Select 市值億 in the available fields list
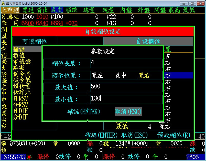This screenshot has height=161, width=206. [22, 62]
